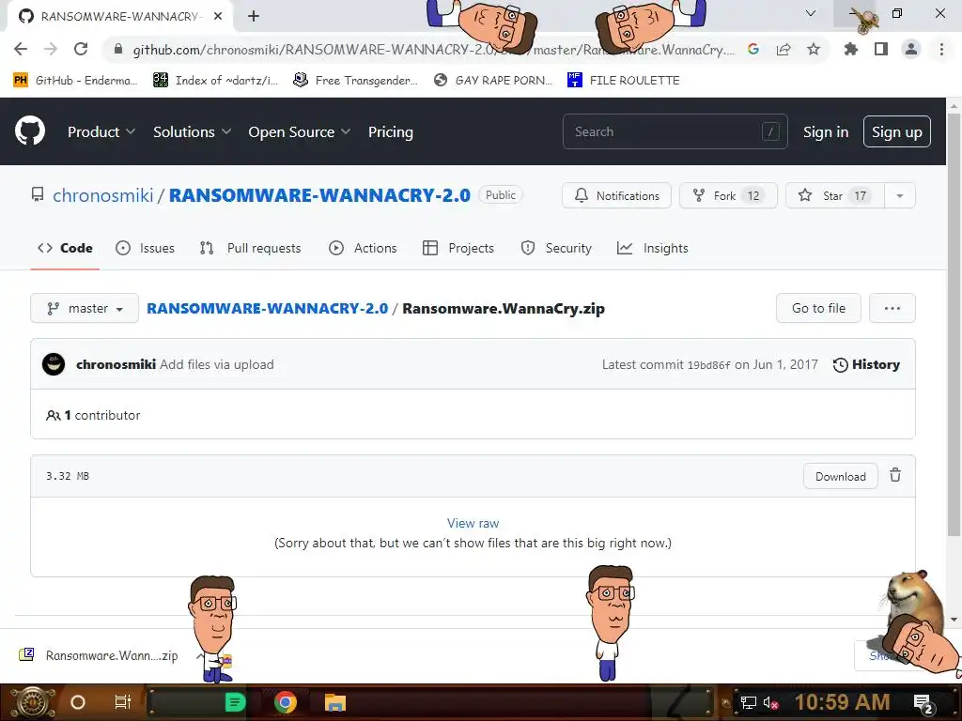This screenshot has width=962, height=721.
Task: Click the Go to file button
Action: tap(818, 308)
